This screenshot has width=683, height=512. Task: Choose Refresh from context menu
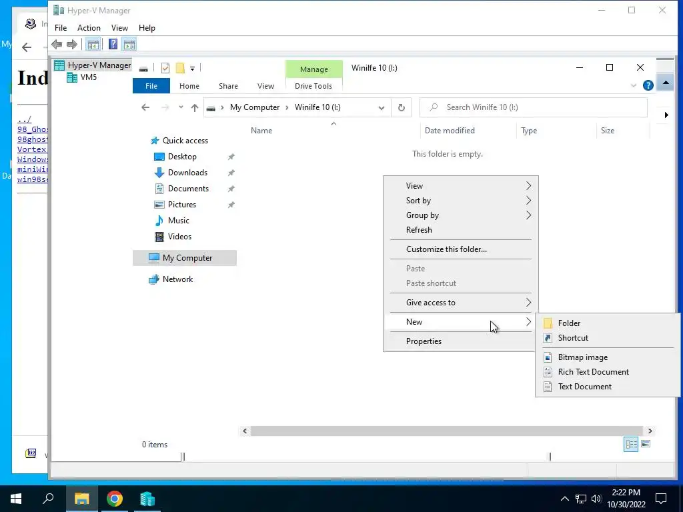pyautogui.click(x=461, y=230)
